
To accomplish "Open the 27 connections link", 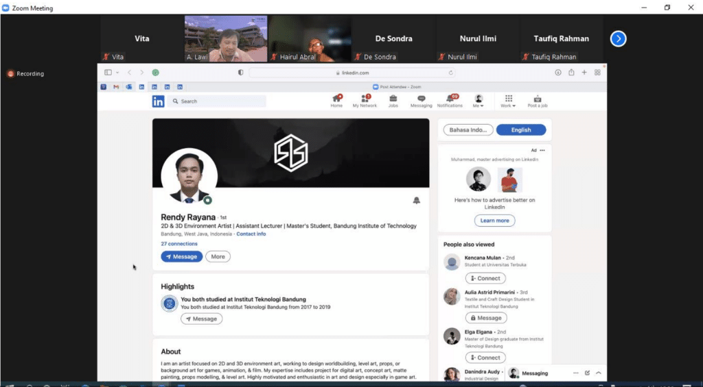I will [x=179, y=244].
